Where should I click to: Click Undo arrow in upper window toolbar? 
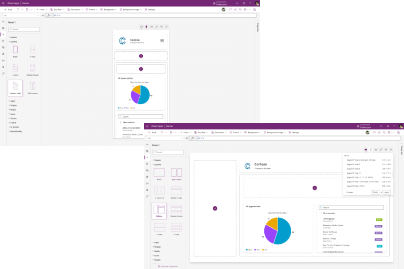tap(18, 9)
